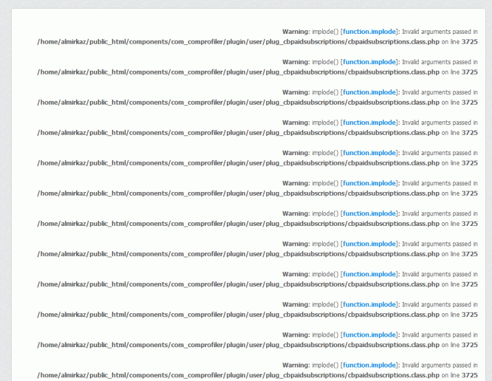Click the seventh function.implode link
The width and height of the screenshot is (492, 381).
(369, 214)
